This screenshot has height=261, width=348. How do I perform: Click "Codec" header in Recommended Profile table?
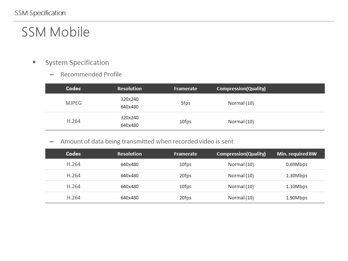[74, 88]
